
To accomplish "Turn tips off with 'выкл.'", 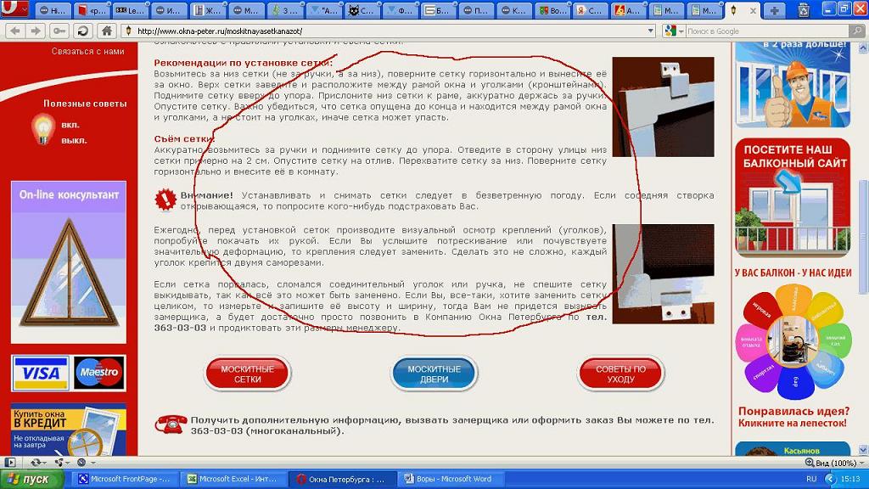I will click(x=75, y=141).
